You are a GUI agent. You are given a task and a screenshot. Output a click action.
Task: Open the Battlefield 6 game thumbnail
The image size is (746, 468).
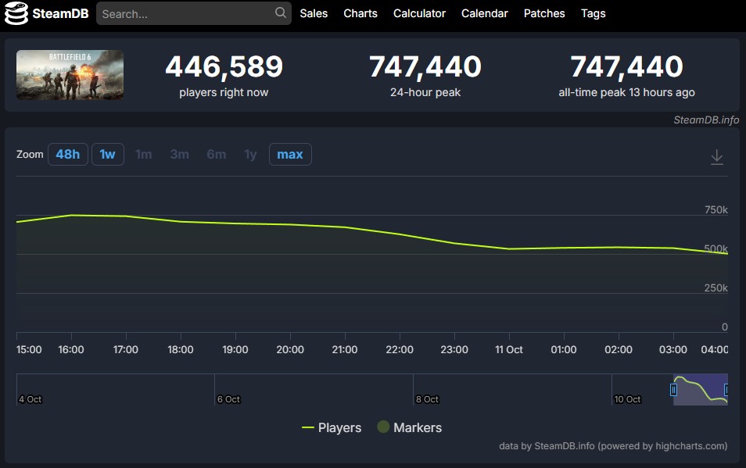pyautogui.click(x=70, y=75)
